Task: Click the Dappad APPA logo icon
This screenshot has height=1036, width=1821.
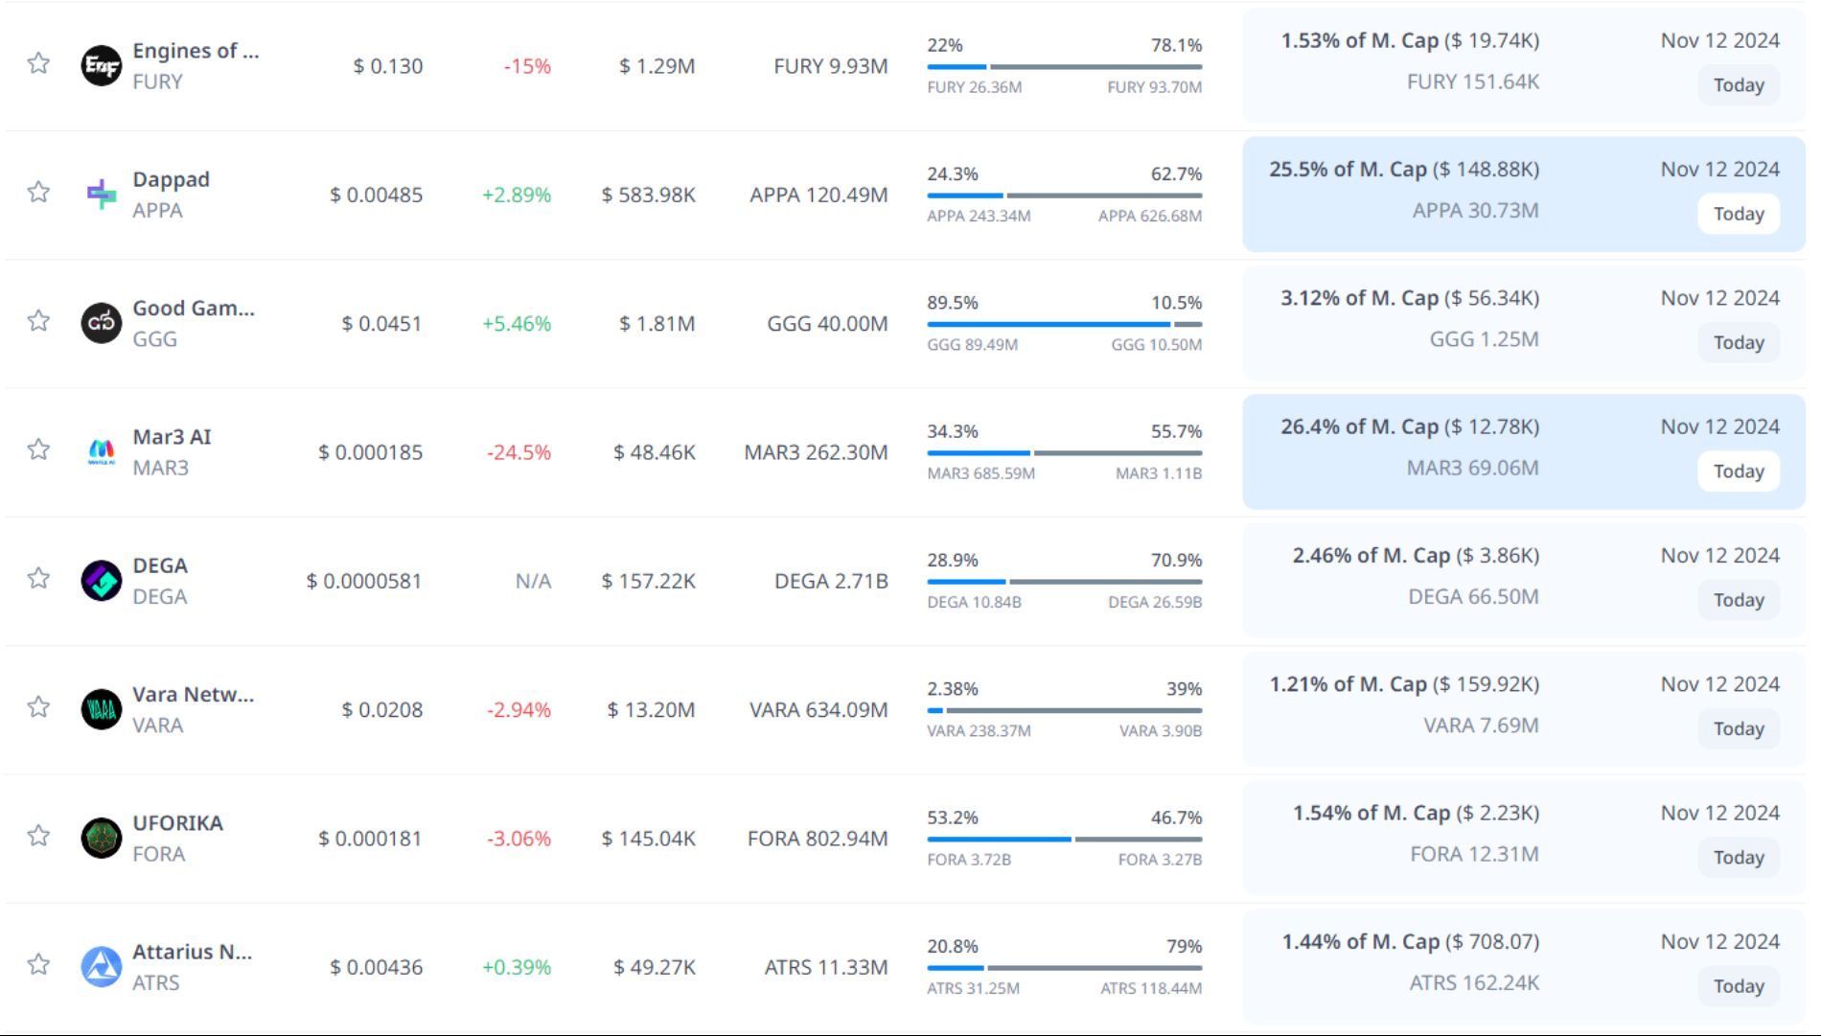Action: (101, 195)
